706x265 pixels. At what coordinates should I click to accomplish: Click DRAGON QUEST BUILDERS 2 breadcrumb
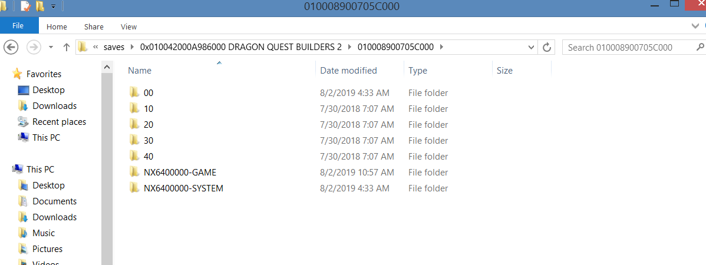click(x=241, y=47)
